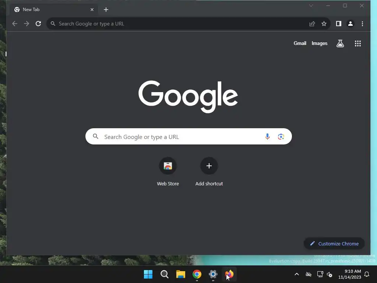Screen dimensions: 377x283
Task: Bookmark this tab with the star icon
Action: coord(324,24)
